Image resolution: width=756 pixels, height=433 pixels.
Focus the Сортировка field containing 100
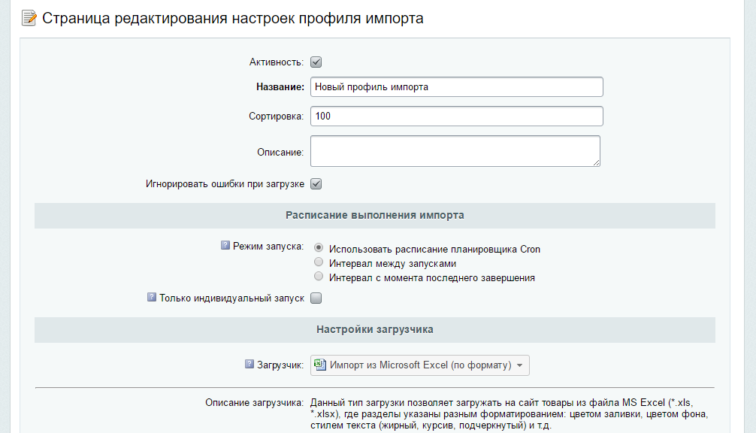pyautogui.click(x=456, y=117)
